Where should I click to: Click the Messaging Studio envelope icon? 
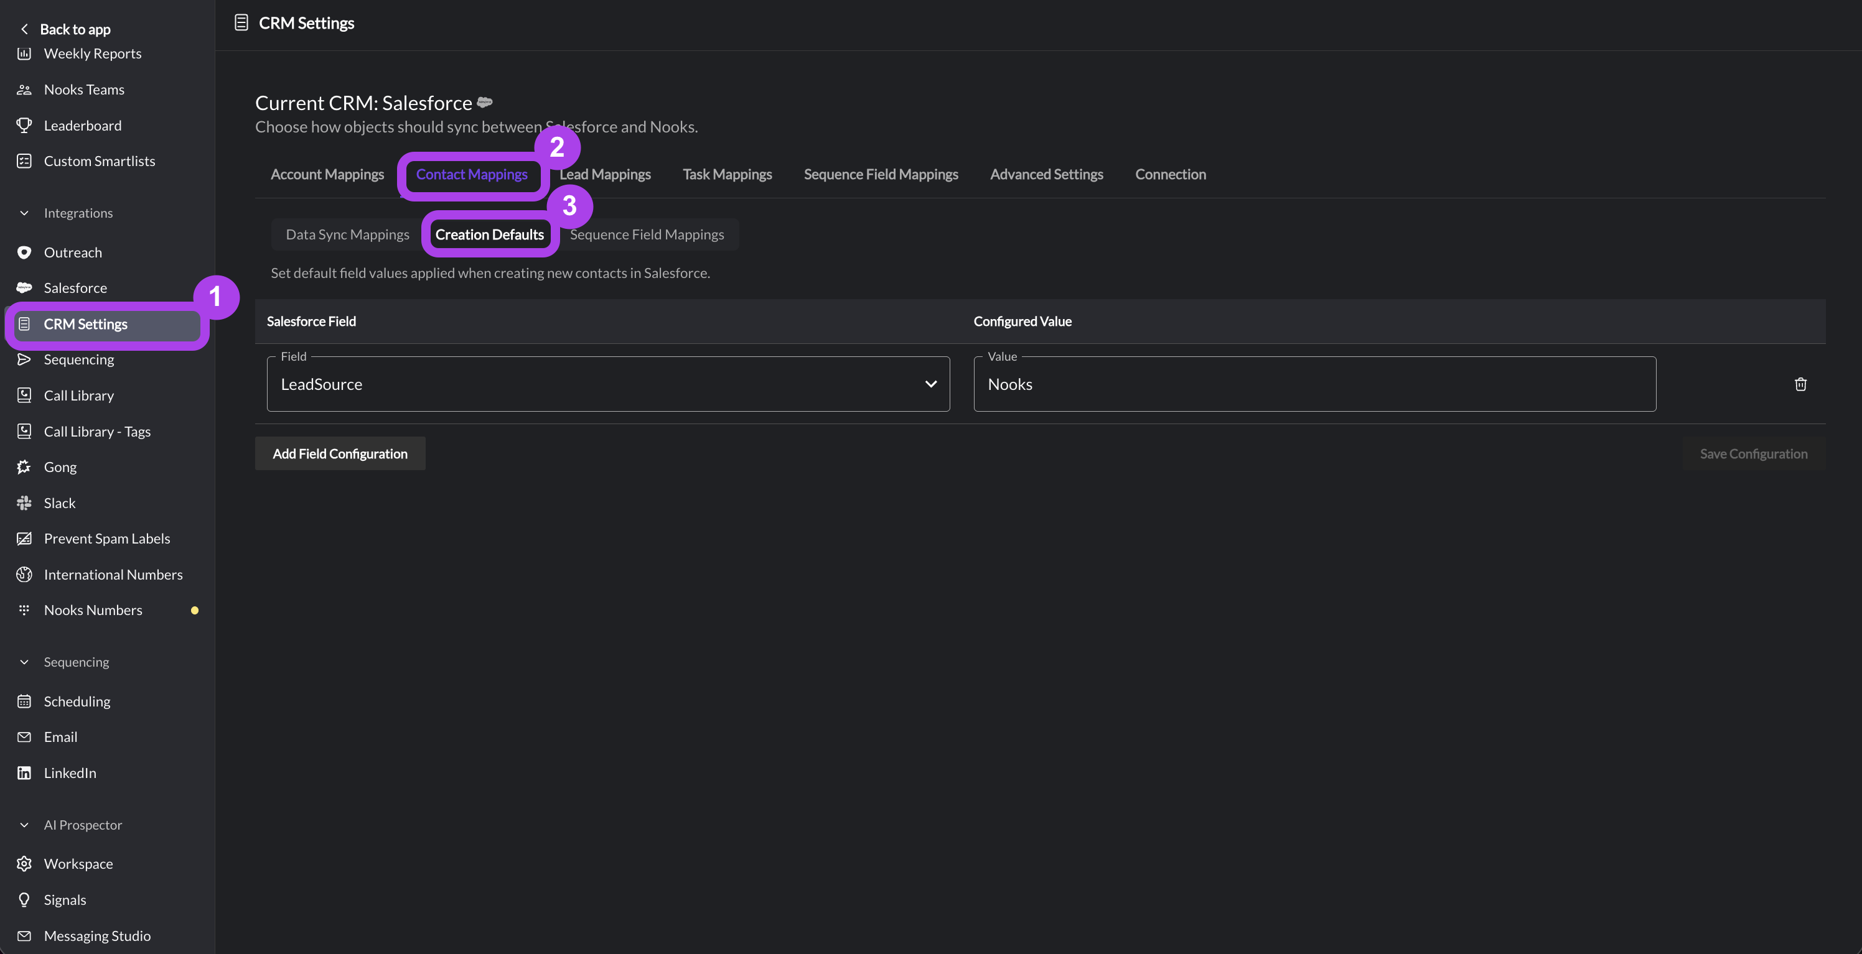pyautogui.click(x=24, y=936)
